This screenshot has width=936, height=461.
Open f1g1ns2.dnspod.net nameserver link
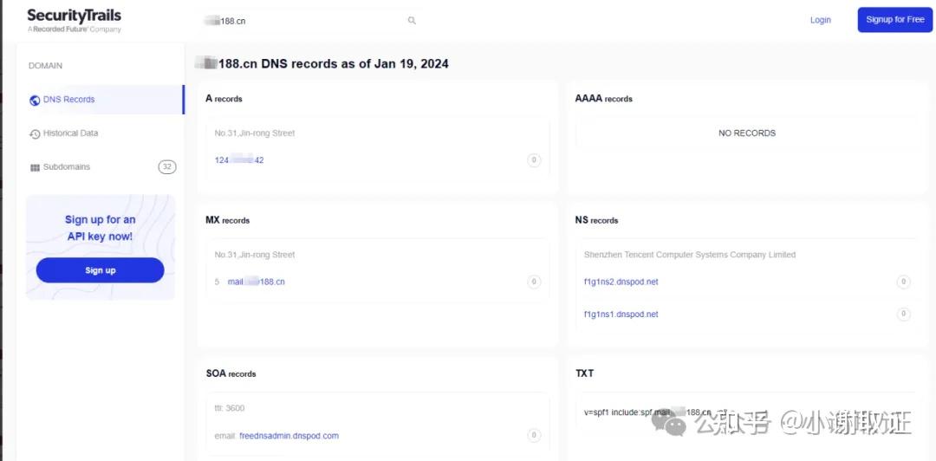pos(621,282)
